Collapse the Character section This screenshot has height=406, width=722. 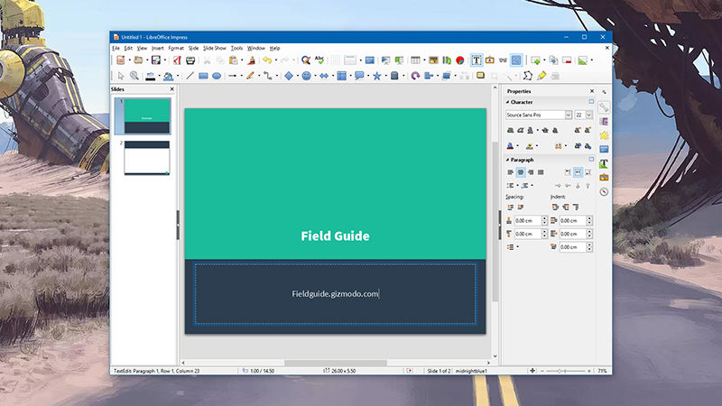click(x=507, y=102)
